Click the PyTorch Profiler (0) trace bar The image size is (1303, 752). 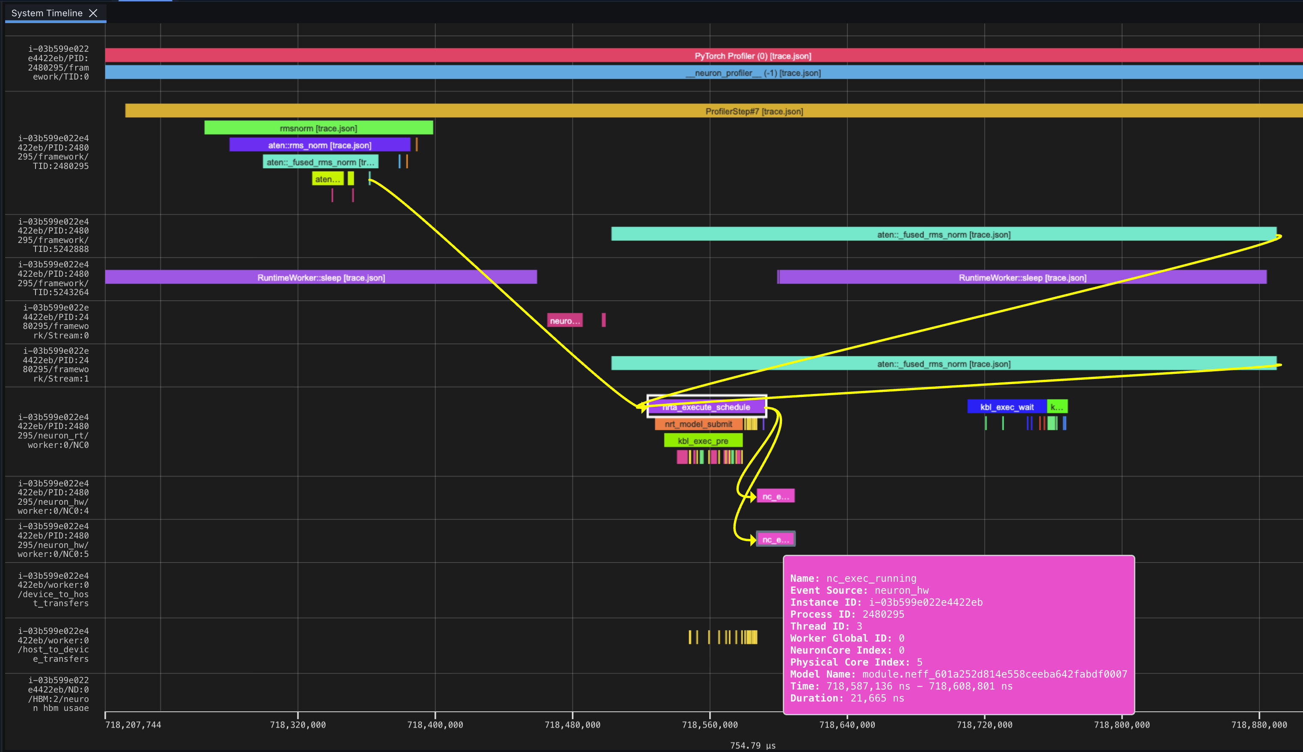[x=704, y=55]
